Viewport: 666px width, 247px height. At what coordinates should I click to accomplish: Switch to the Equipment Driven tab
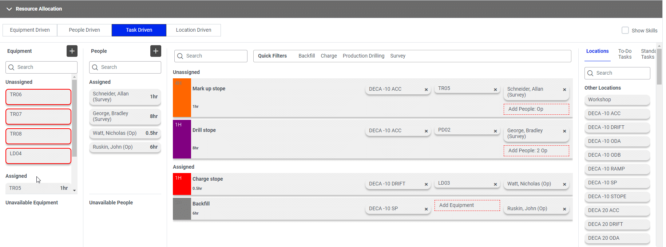[x=30, y=30]
